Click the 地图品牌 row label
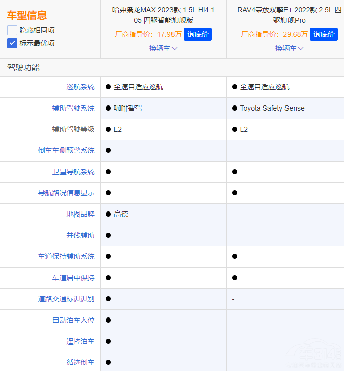This screenshot has width=344, height=371. click(80, 214)
